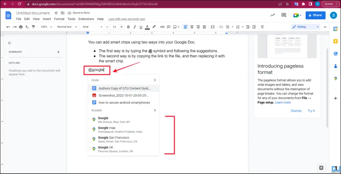
Task: Click the Redo icon in toolbar
Action: click(x=15, y=27)
